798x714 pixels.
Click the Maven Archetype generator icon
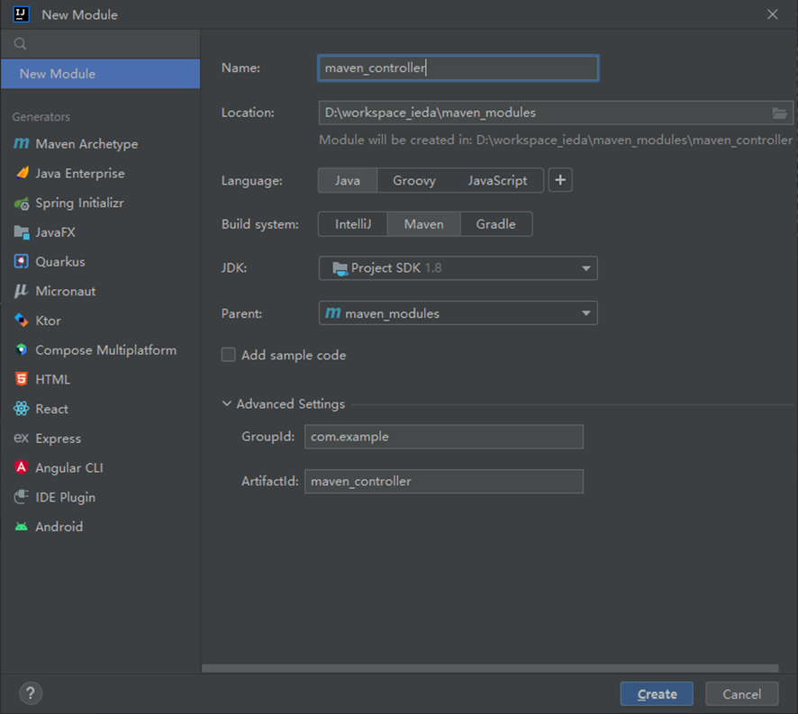[x=21, y=144]
